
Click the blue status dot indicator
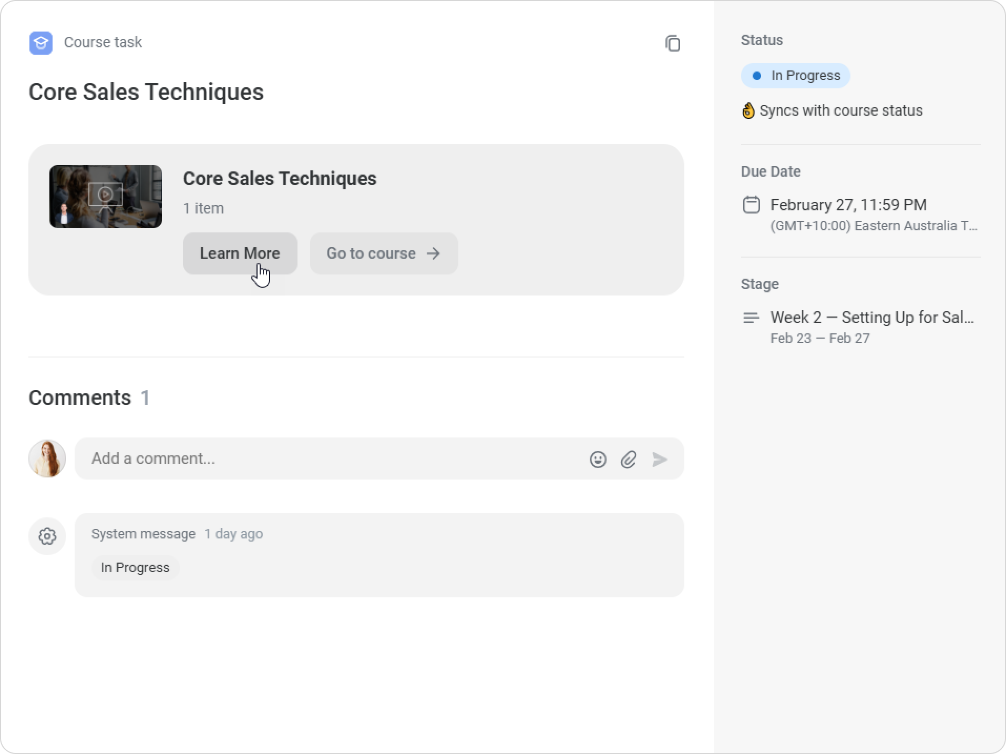pyautogui.click(x=757, y=76)
